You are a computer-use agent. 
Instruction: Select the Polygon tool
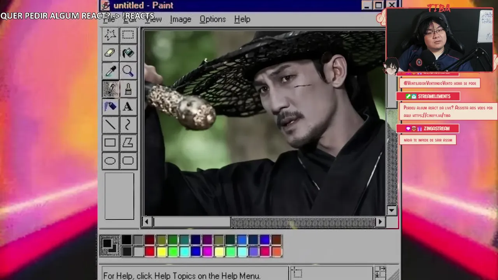tap(128, 143)
